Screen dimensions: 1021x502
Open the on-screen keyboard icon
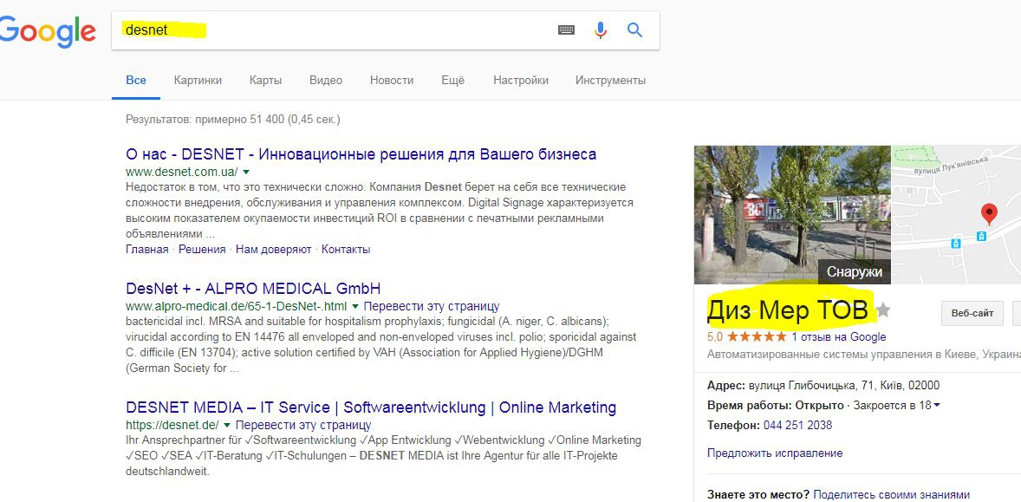[x=567, y=30]
